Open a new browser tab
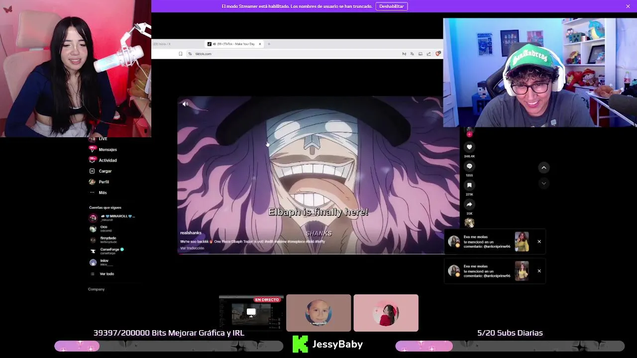 [269, 44]
